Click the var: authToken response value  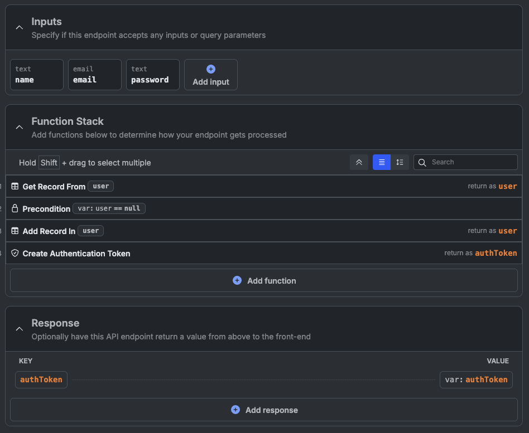click(476, 380)
